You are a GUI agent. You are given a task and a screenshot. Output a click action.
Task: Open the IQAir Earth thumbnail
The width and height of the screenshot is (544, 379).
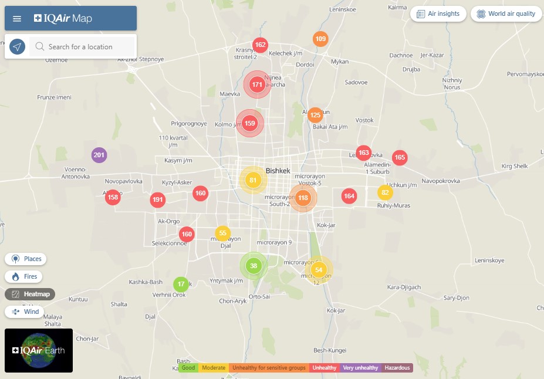(39, 350)
